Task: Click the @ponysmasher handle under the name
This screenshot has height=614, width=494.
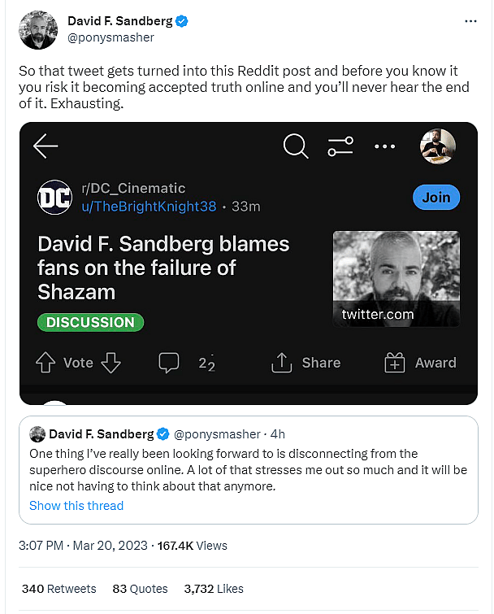Action: (x=110, y=37)
